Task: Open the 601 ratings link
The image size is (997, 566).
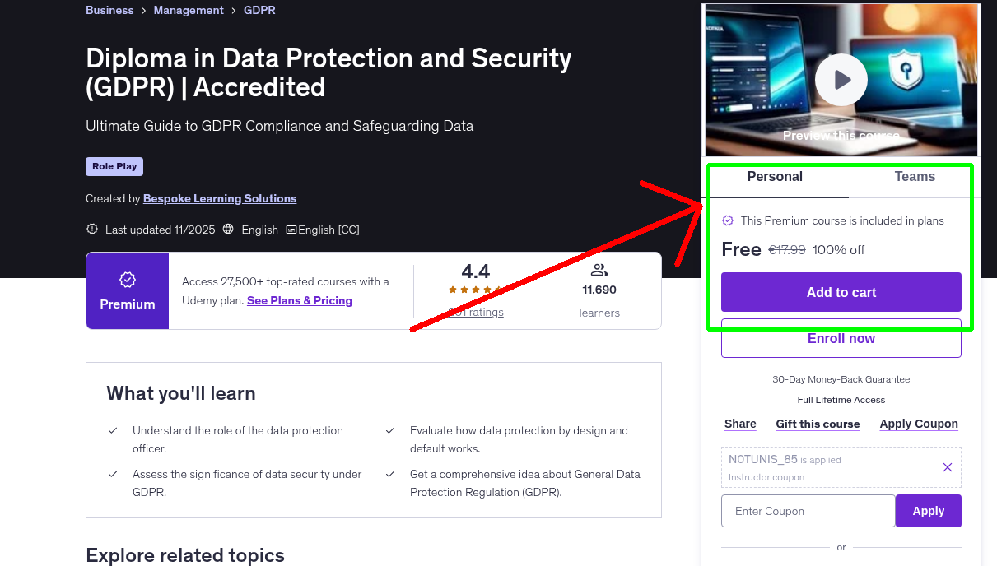Action: [x=475, y=312]
